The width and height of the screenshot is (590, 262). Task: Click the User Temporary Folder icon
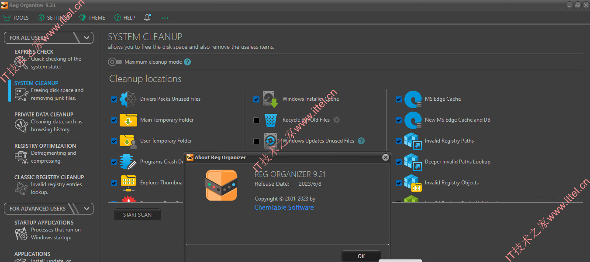click(x=128, y=141)
